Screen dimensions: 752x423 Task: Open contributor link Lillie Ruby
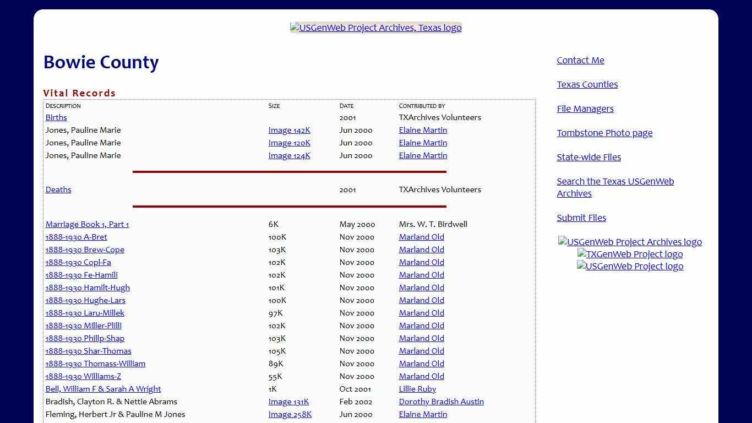pyautogui.click(x=417, y=389)
